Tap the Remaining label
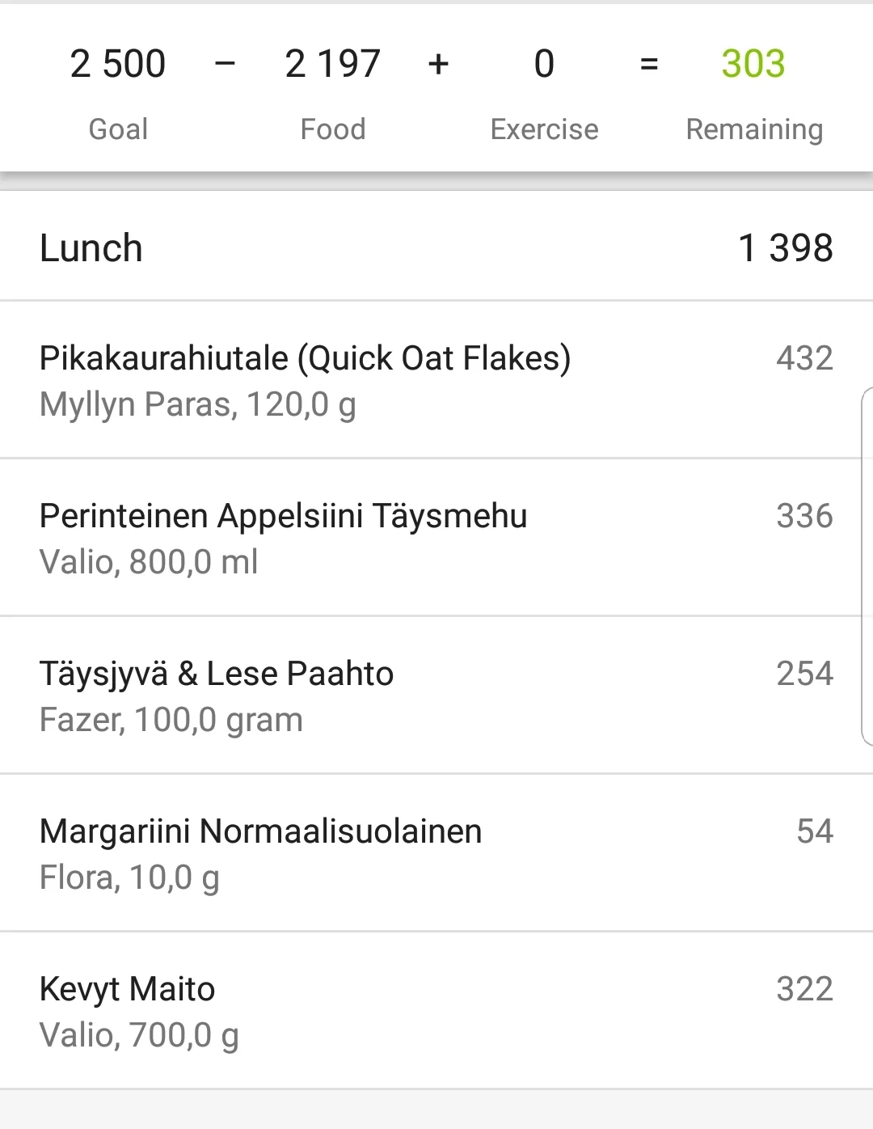873x1129 pixels. (754, 129)
